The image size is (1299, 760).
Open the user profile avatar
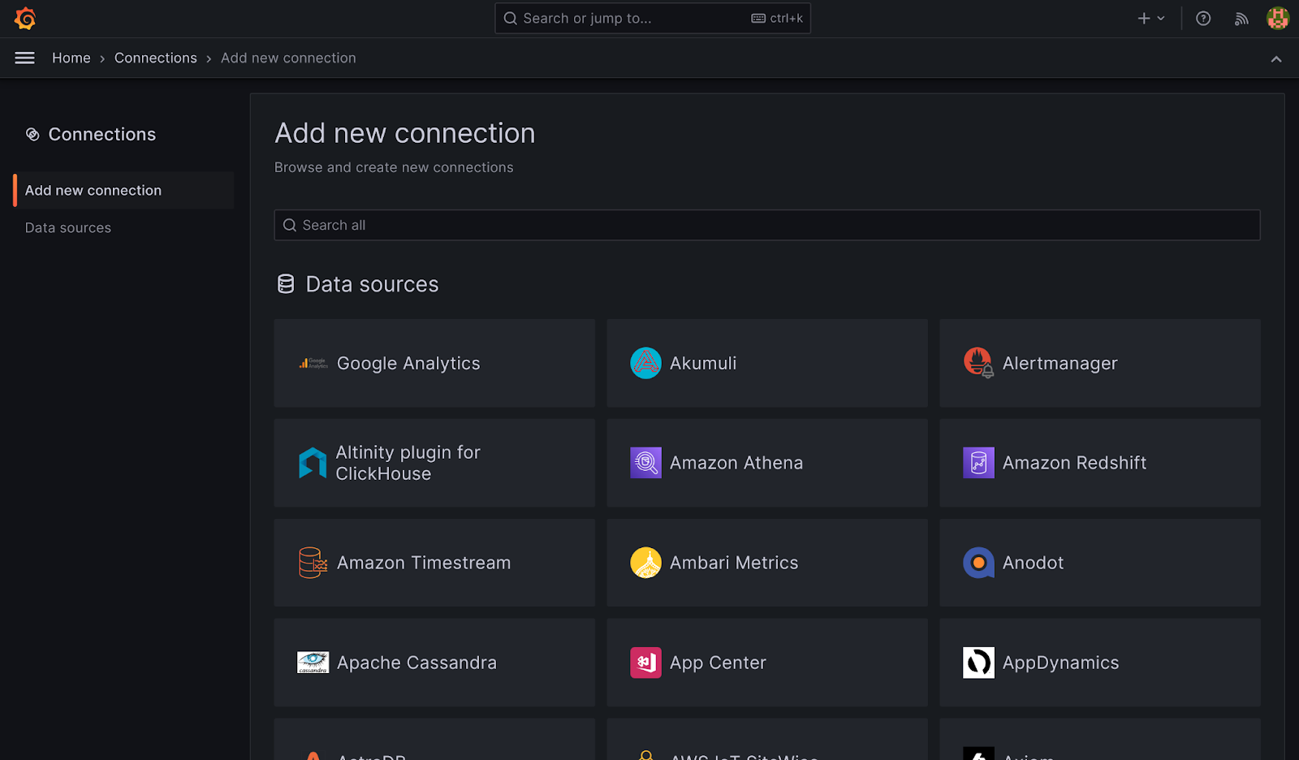(x=1277, y=18)
